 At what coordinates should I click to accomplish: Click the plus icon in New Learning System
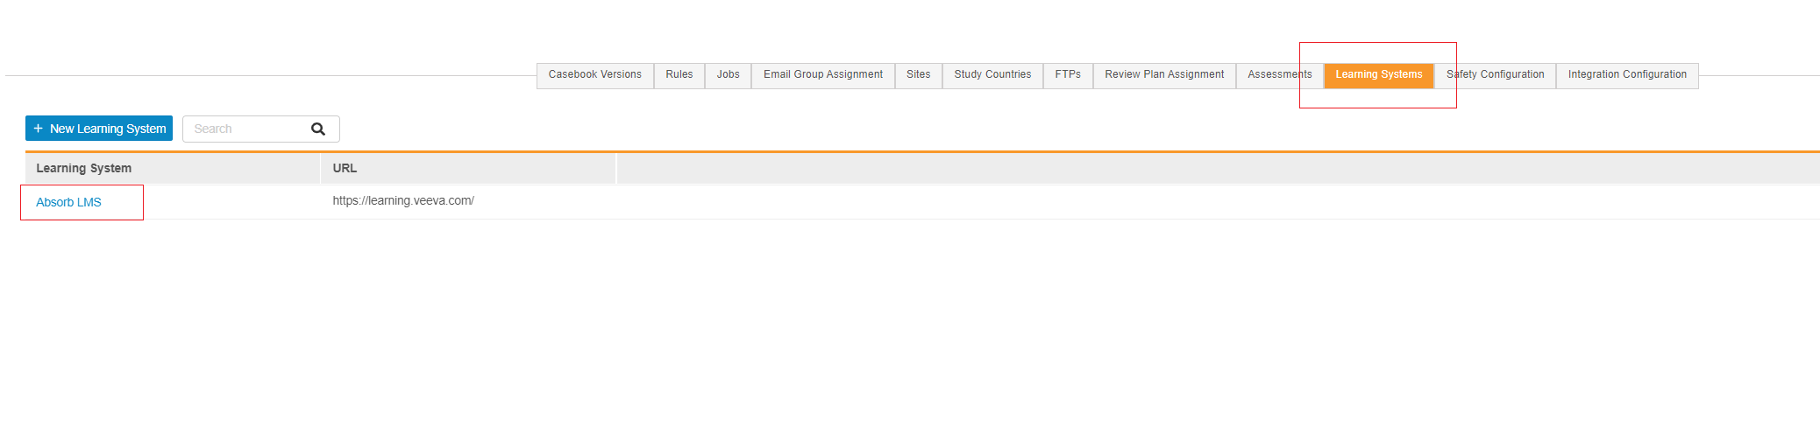tap(38, 129)
